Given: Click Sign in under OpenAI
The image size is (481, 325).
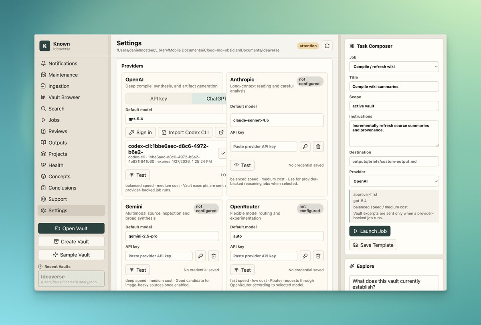Looking at the screenshot, I should point(141,132).
